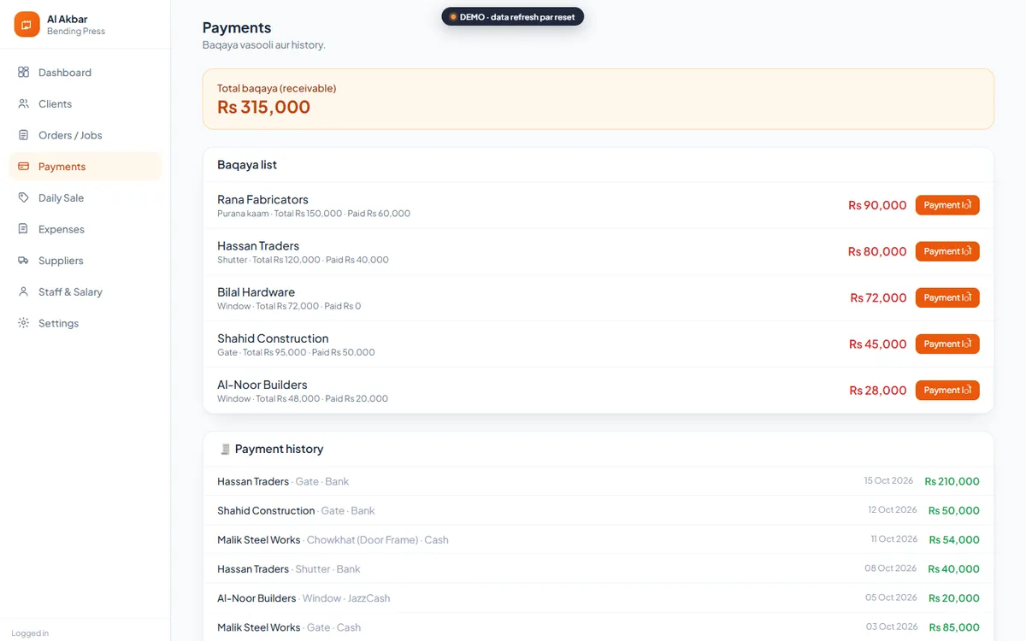The image size is (1026, 641).
Task: Click the Settings gear icon
Action: (x=23, y=323)
